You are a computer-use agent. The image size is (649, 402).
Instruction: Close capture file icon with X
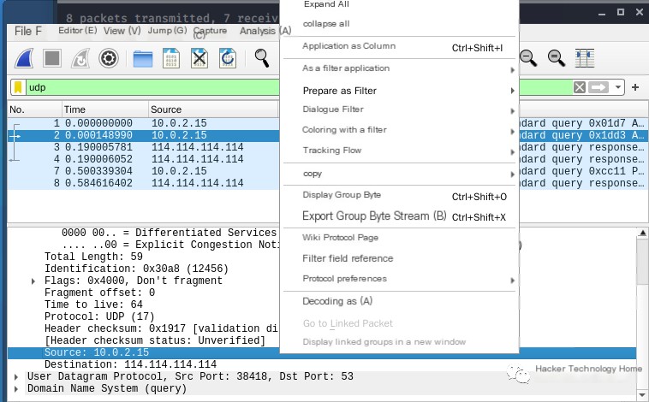pyautogui.click(x=199, y=58)
